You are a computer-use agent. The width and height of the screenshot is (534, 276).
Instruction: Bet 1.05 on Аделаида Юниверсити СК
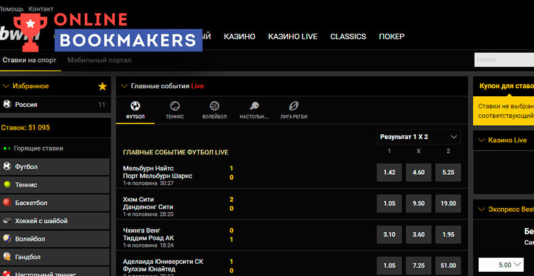389,266
